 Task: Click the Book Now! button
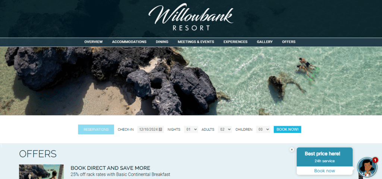288,130
